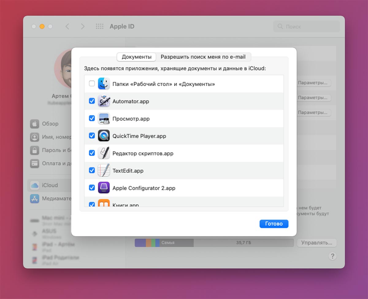Click the Просмотр (Preview) app icon
The height and width of the screenshot is (299, 368).
click(x=104, y=119)
